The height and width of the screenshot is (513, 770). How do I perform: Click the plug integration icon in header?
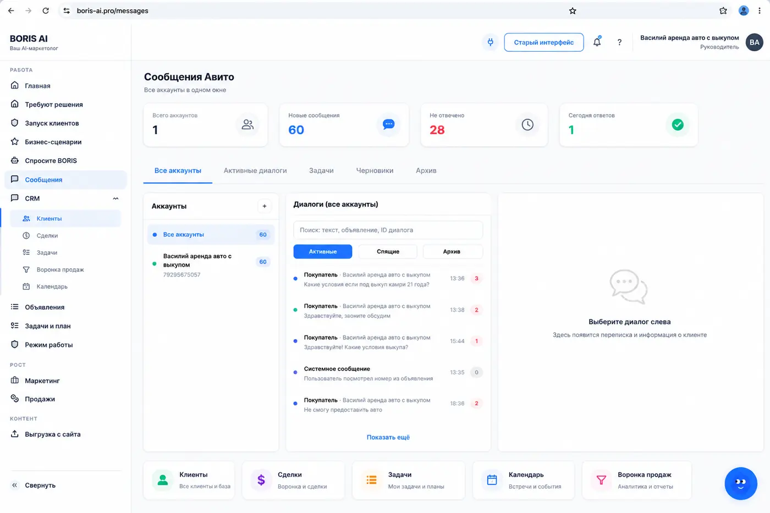point(490,42)
